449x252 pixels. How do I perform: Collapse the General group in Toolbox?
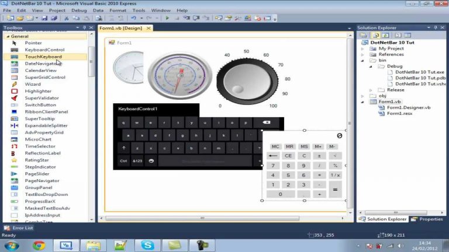8,36
